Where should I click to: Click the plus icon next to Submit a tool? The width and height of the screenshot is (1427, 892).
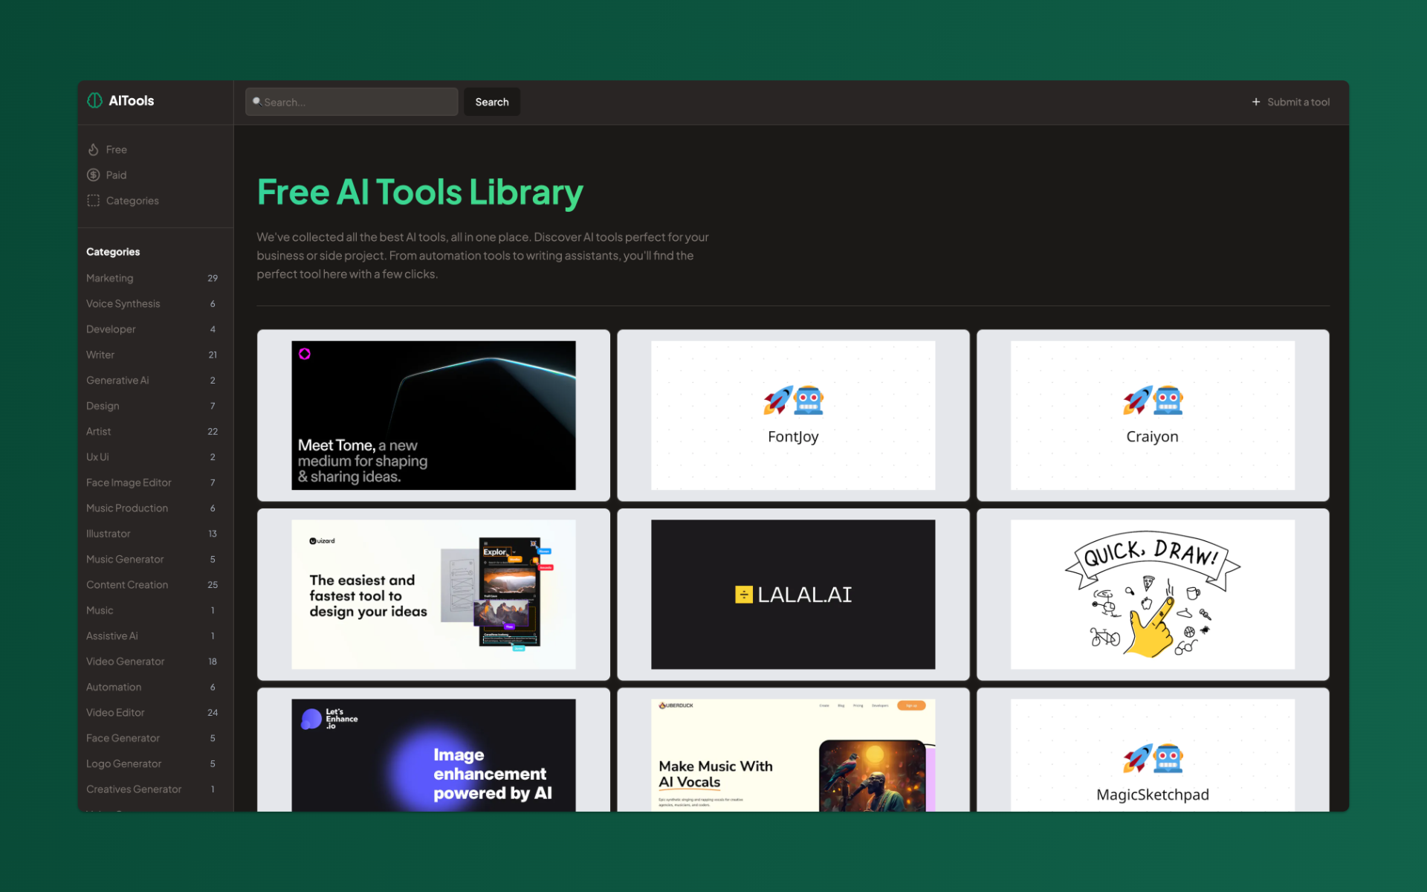pos(1256,102)
